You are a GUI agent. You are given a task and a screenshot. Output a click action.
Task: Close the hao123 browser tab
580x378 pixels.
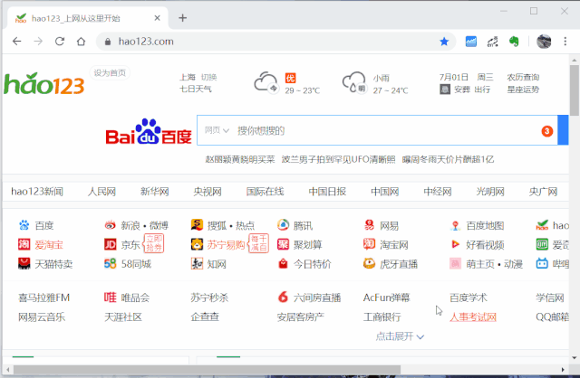(157, 18)
